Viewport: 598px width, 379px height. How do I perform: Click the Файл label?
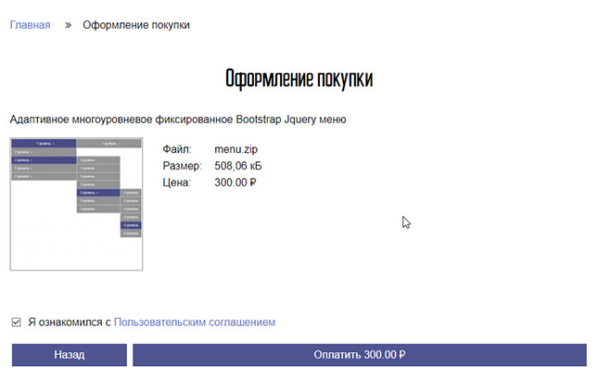176,148
